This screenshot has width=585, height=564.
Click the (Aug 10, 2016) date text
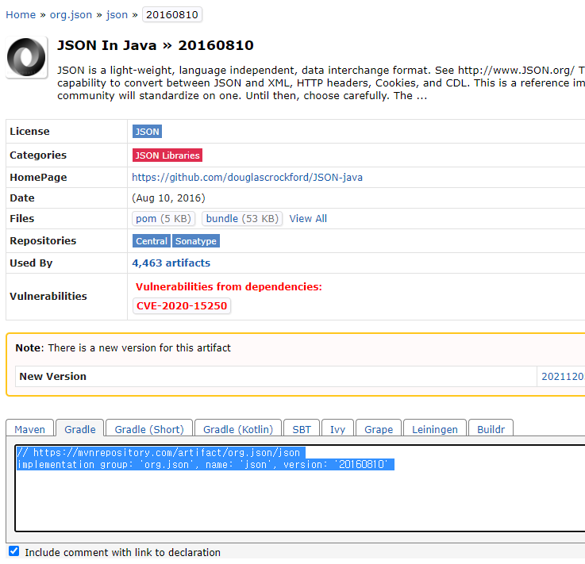click(x=168, y=198)
